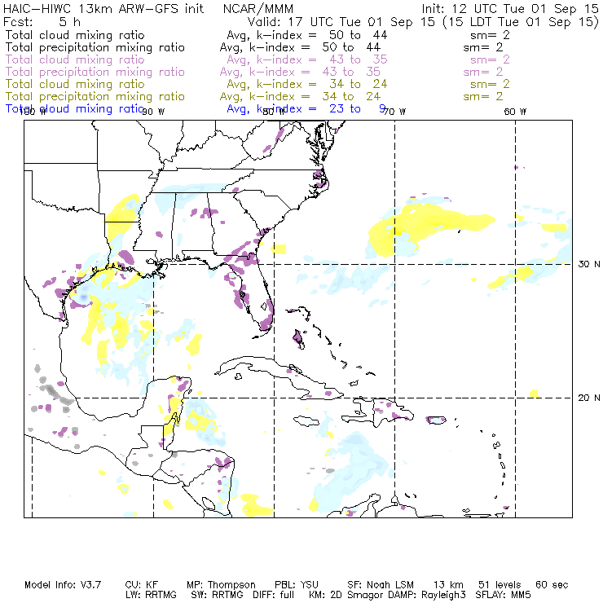Click the blue "Total cloud mixing ratio" legend line
Image resolution: width=603 pixels, height=603 pixels.
(x=75, y=109)
